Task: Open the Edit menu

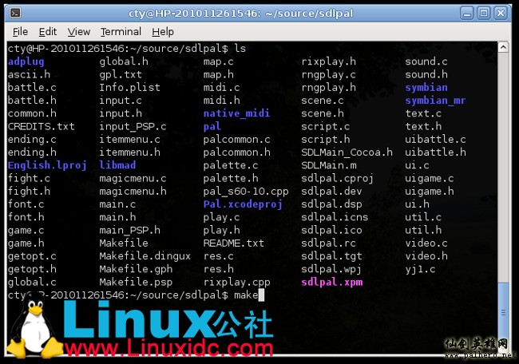Action: (47, 31)
